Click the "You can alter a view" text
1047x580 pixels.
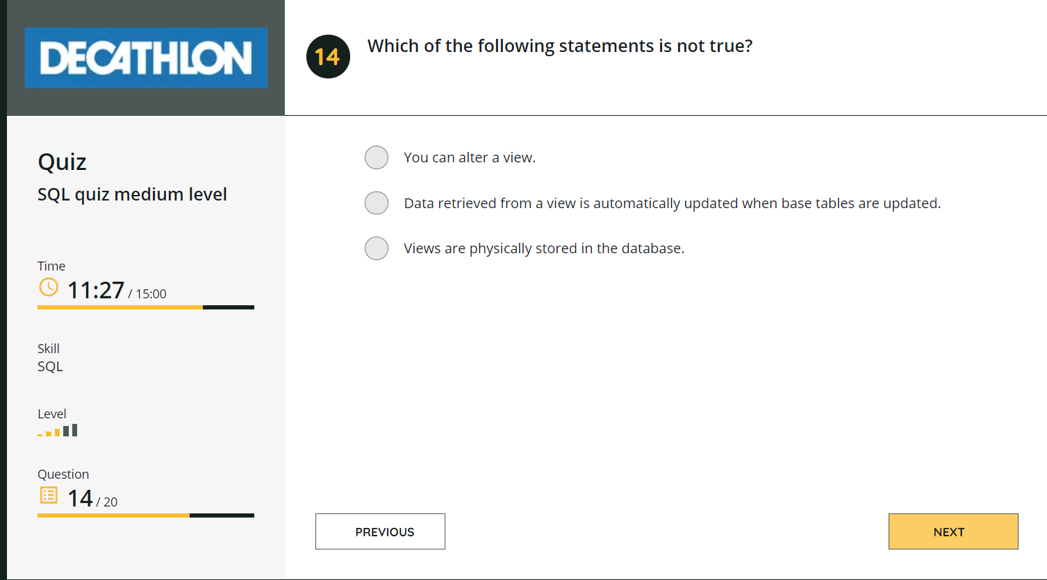point(470,157)
